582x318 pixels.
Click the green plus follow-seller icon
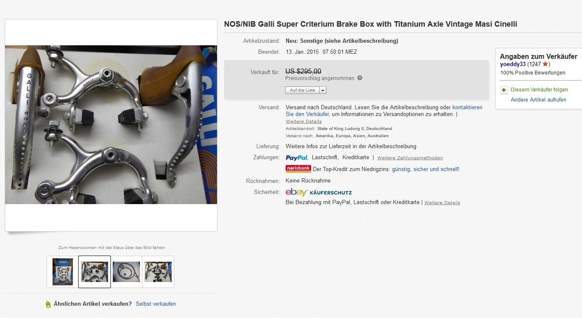(504, 90)
